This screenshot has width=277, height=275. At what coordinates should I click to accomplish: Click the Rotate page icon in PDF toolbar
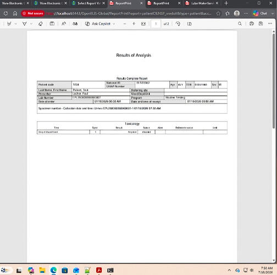[x=178, y=24]
